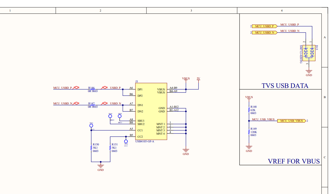This screenshot has width=330, height=194.
Task: Select test point TP19 on SBU2
Action: tap(110, 116)
